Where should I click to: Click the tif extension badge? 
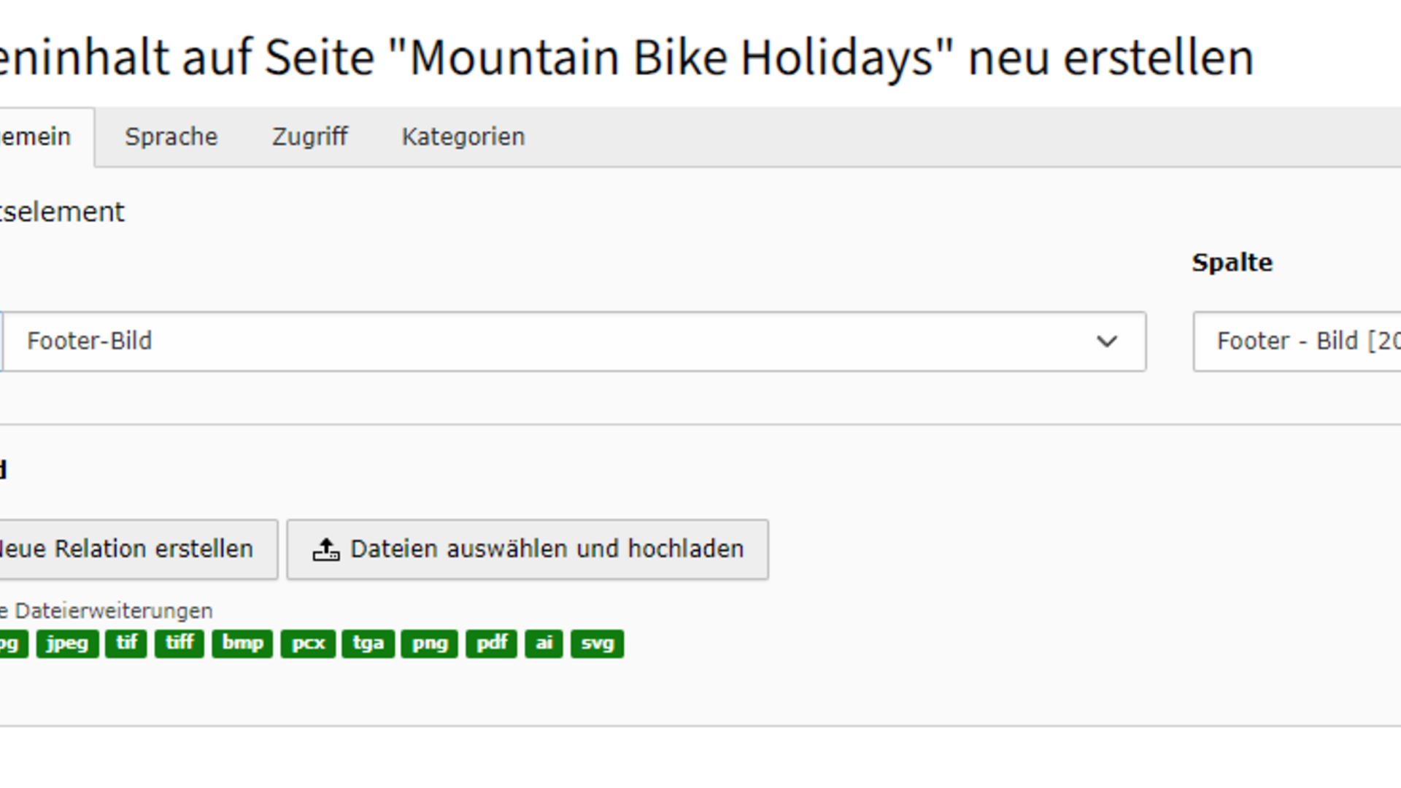click(x=126, y=644)
